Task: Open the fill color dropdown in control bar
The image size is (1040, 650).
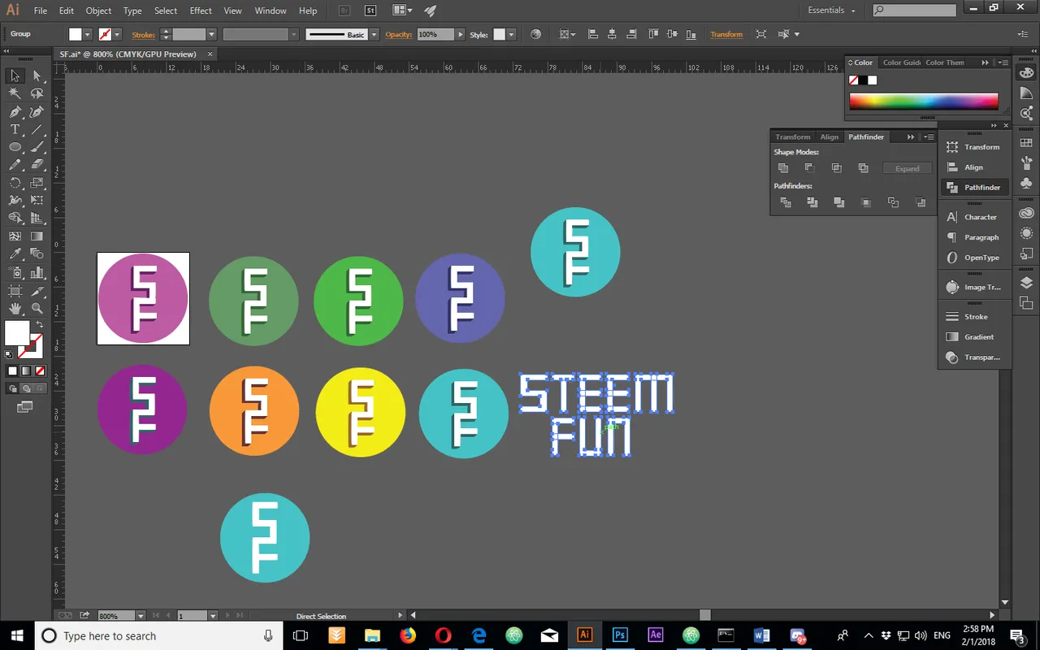Action: [87, 34]
